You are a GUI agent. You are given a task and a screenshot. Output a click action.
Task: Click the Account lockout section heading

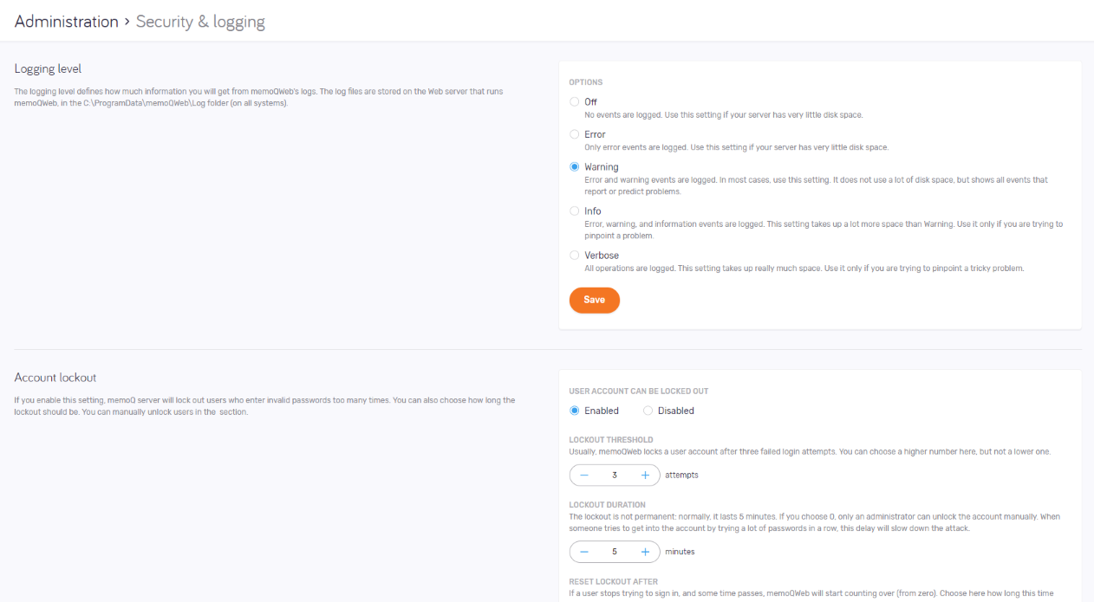(55, 378)
